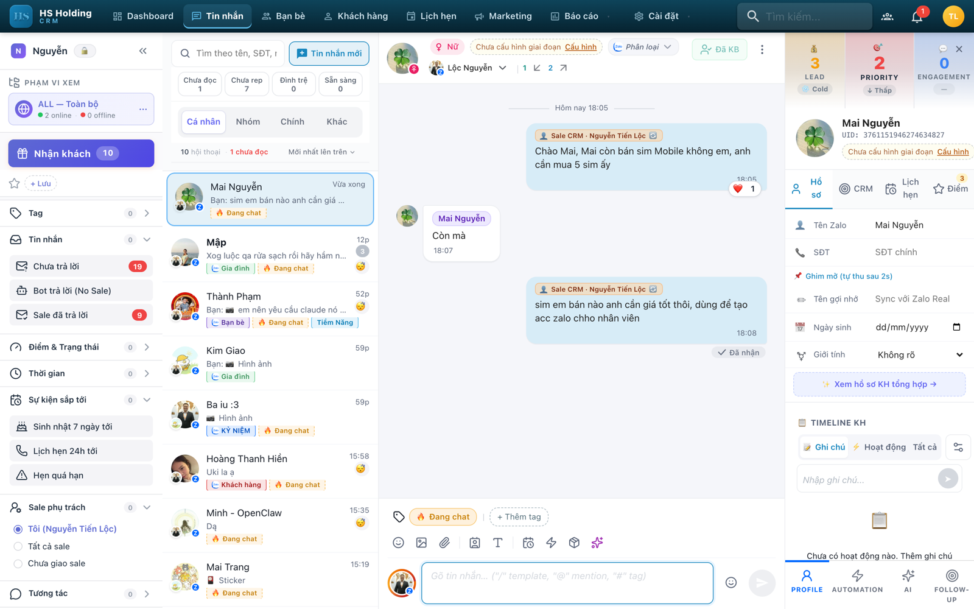
Task: Toggle the lock next to Nguyễn
Action: pyautogui.click(x=85, y=51)
